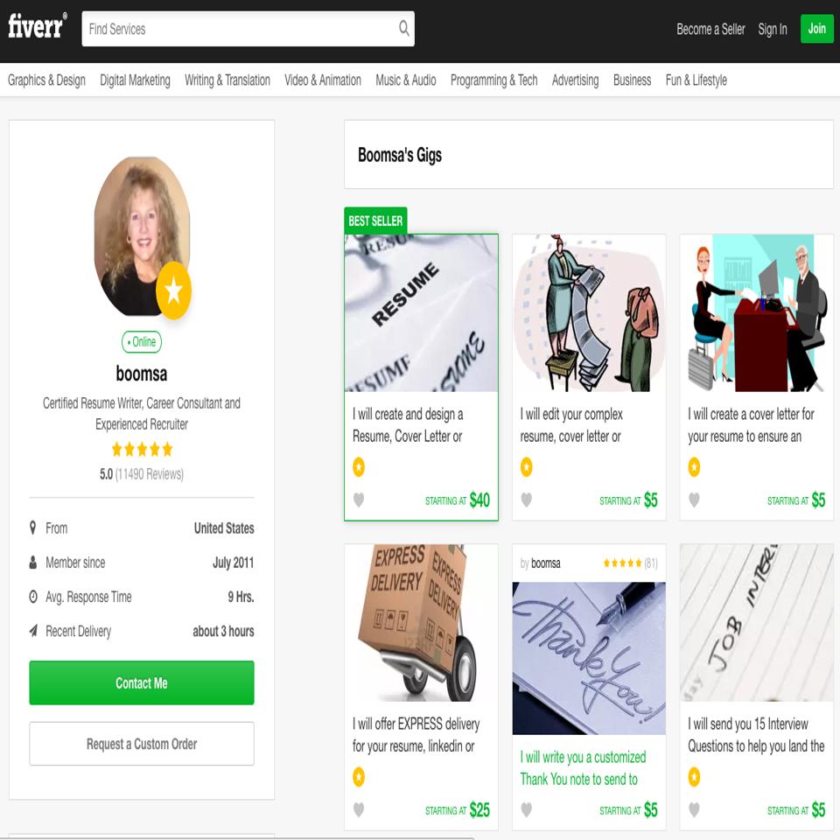
Task: Click heart on EXPRESS delivery gig
Action: (359, 810)
